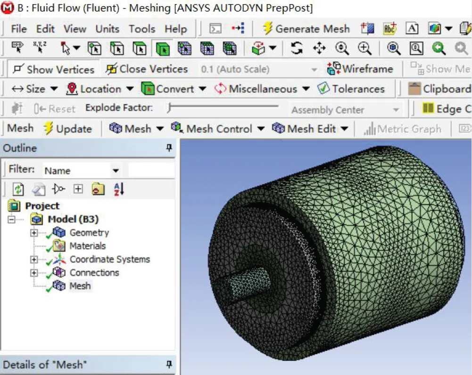
Task: Open the Filter Name dropdown
Action: 116,171
